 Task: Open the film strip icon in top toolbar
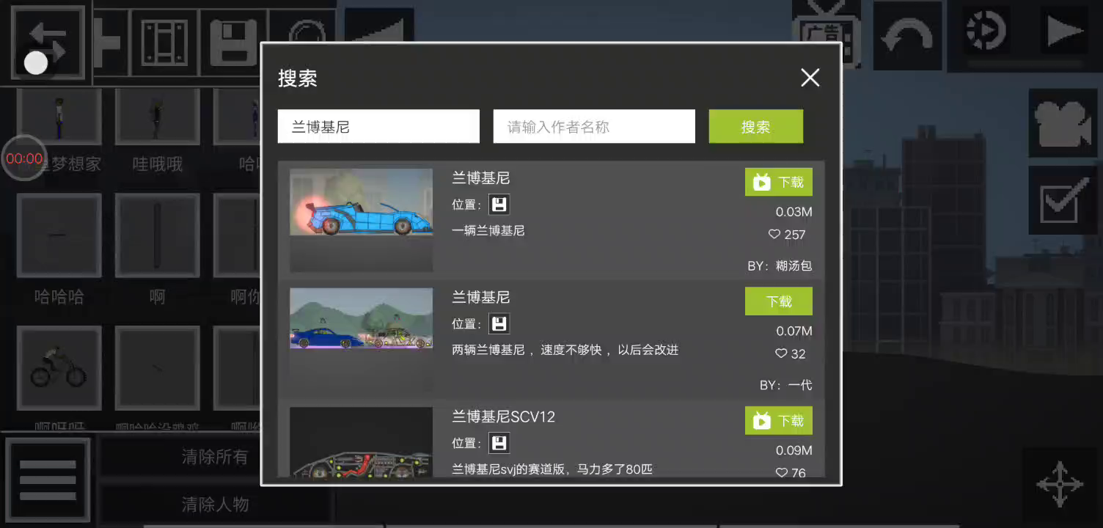(165, 42)
